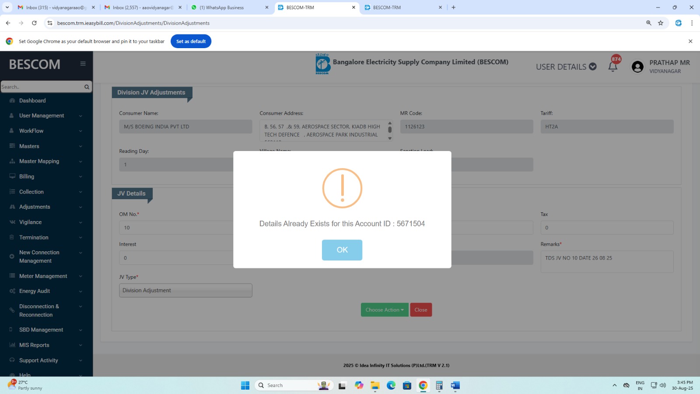700x394 pixels.
Task: Click the Consumer Address scrollbar thumb
Action: tap(390, 130)
